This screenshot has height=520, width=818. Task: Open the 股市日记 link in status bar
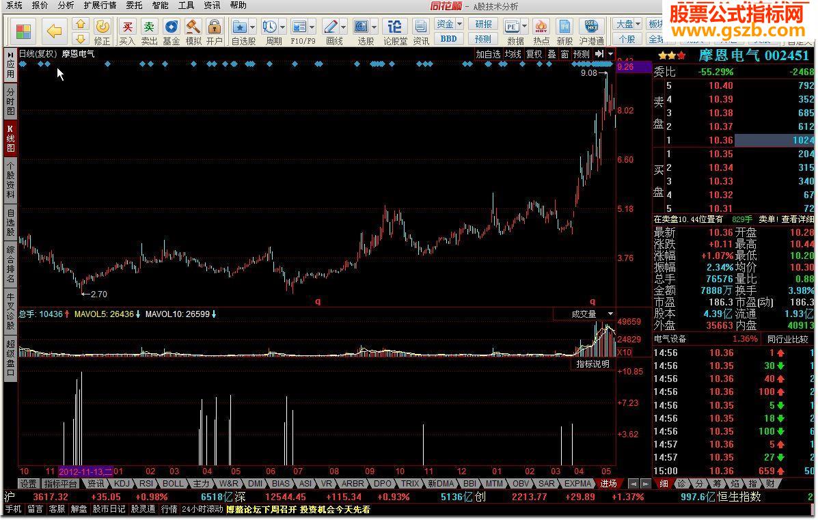(109, 509)
